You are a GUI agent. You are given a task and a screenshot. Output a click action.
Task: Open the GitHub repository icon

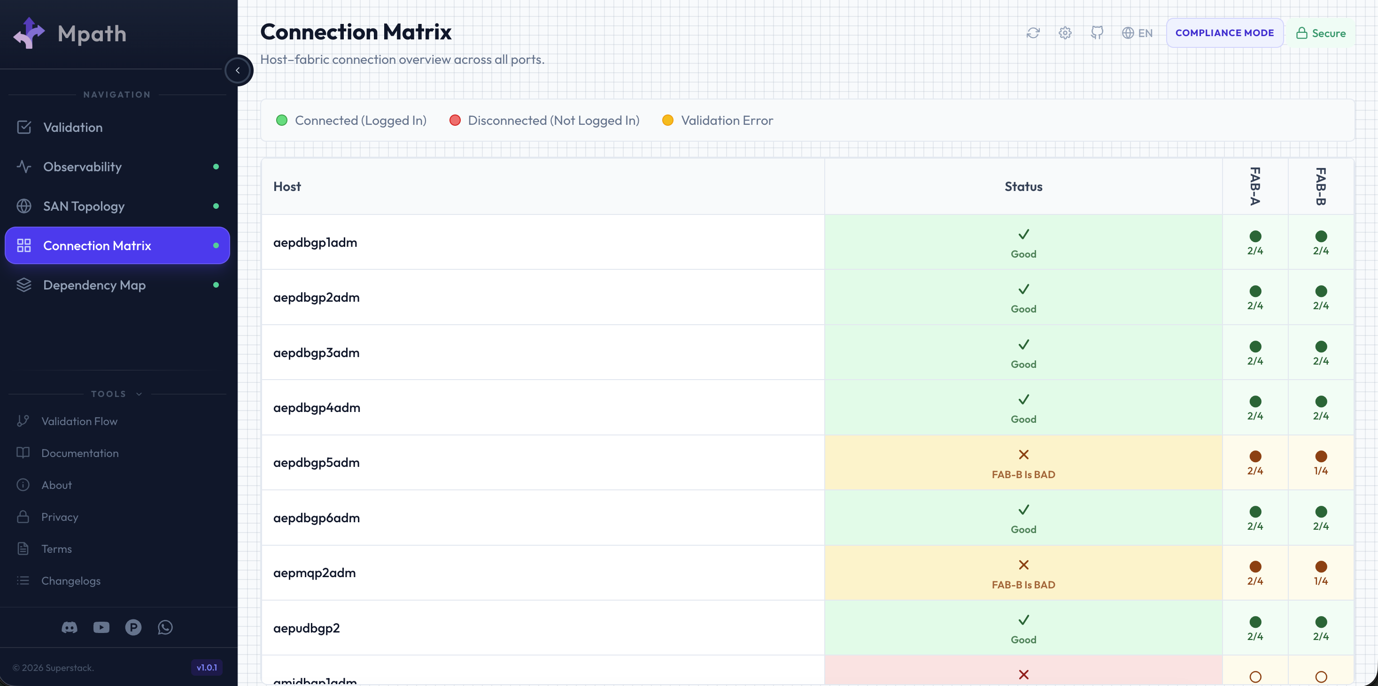(x=1097, y=33)
